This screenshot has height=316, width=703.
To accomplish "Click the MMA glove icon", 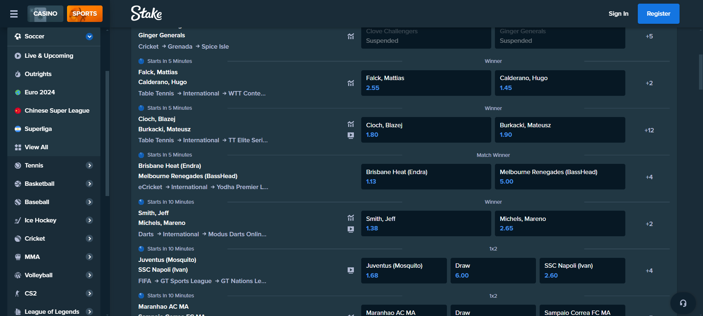I will (18, 257).
